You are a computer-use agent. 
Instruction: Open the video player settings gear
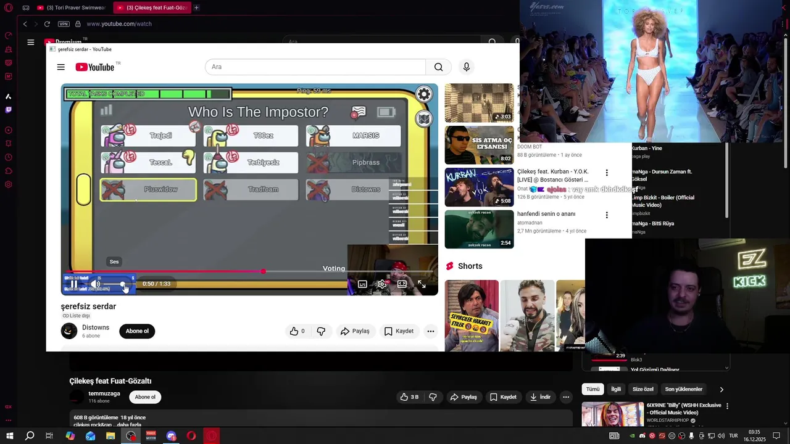pos(382,284)
